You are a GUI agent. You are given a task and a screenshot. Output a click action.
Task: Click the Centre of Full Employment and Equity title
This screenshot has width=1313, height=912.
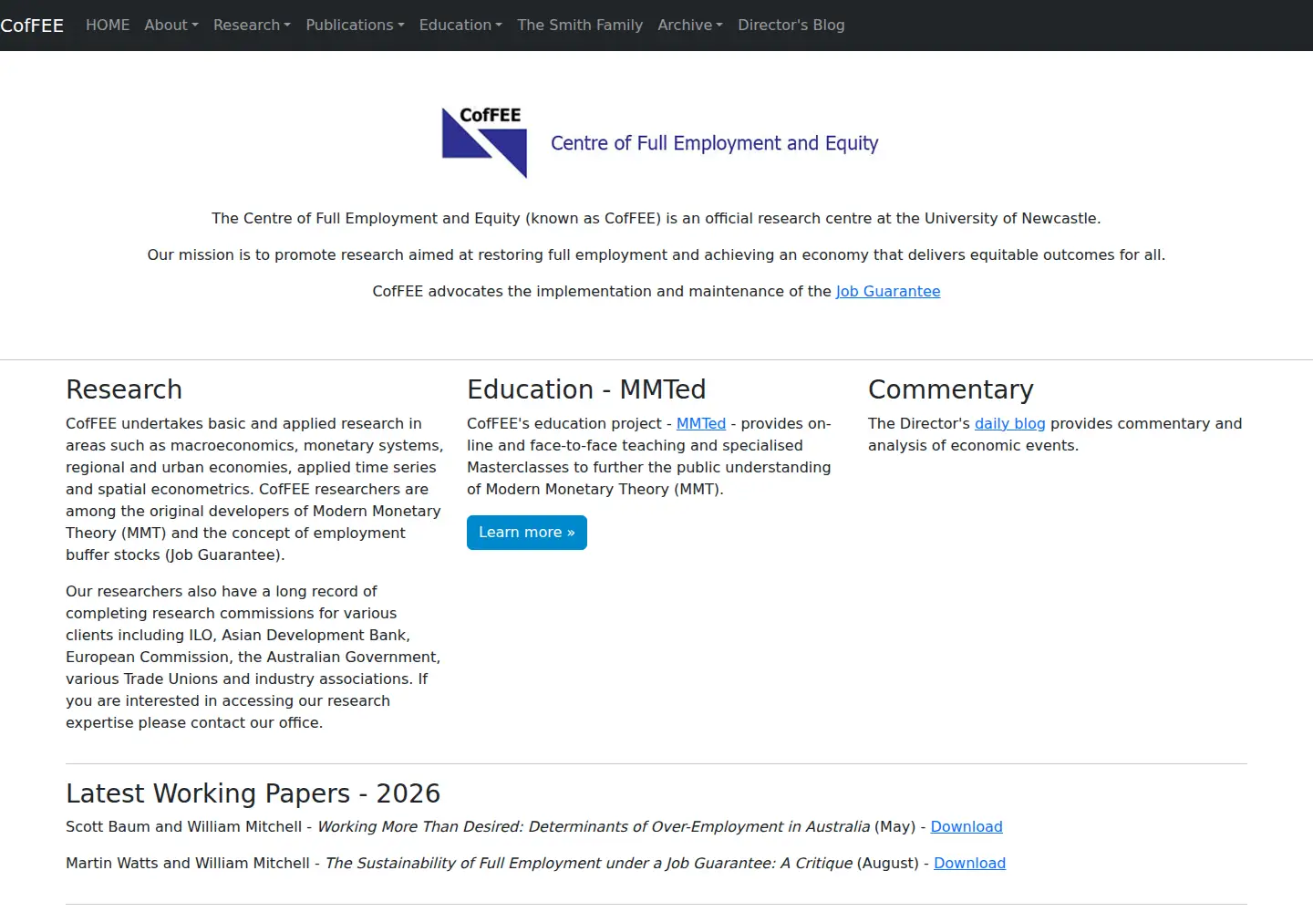pos(715,143)
